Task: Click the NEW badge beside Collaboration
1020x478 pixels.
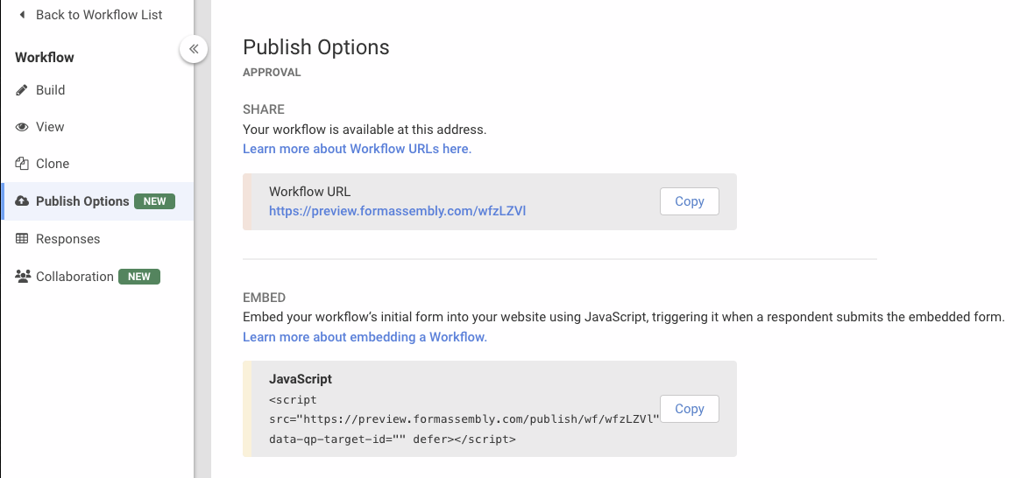Action: (x=139, y=277)
